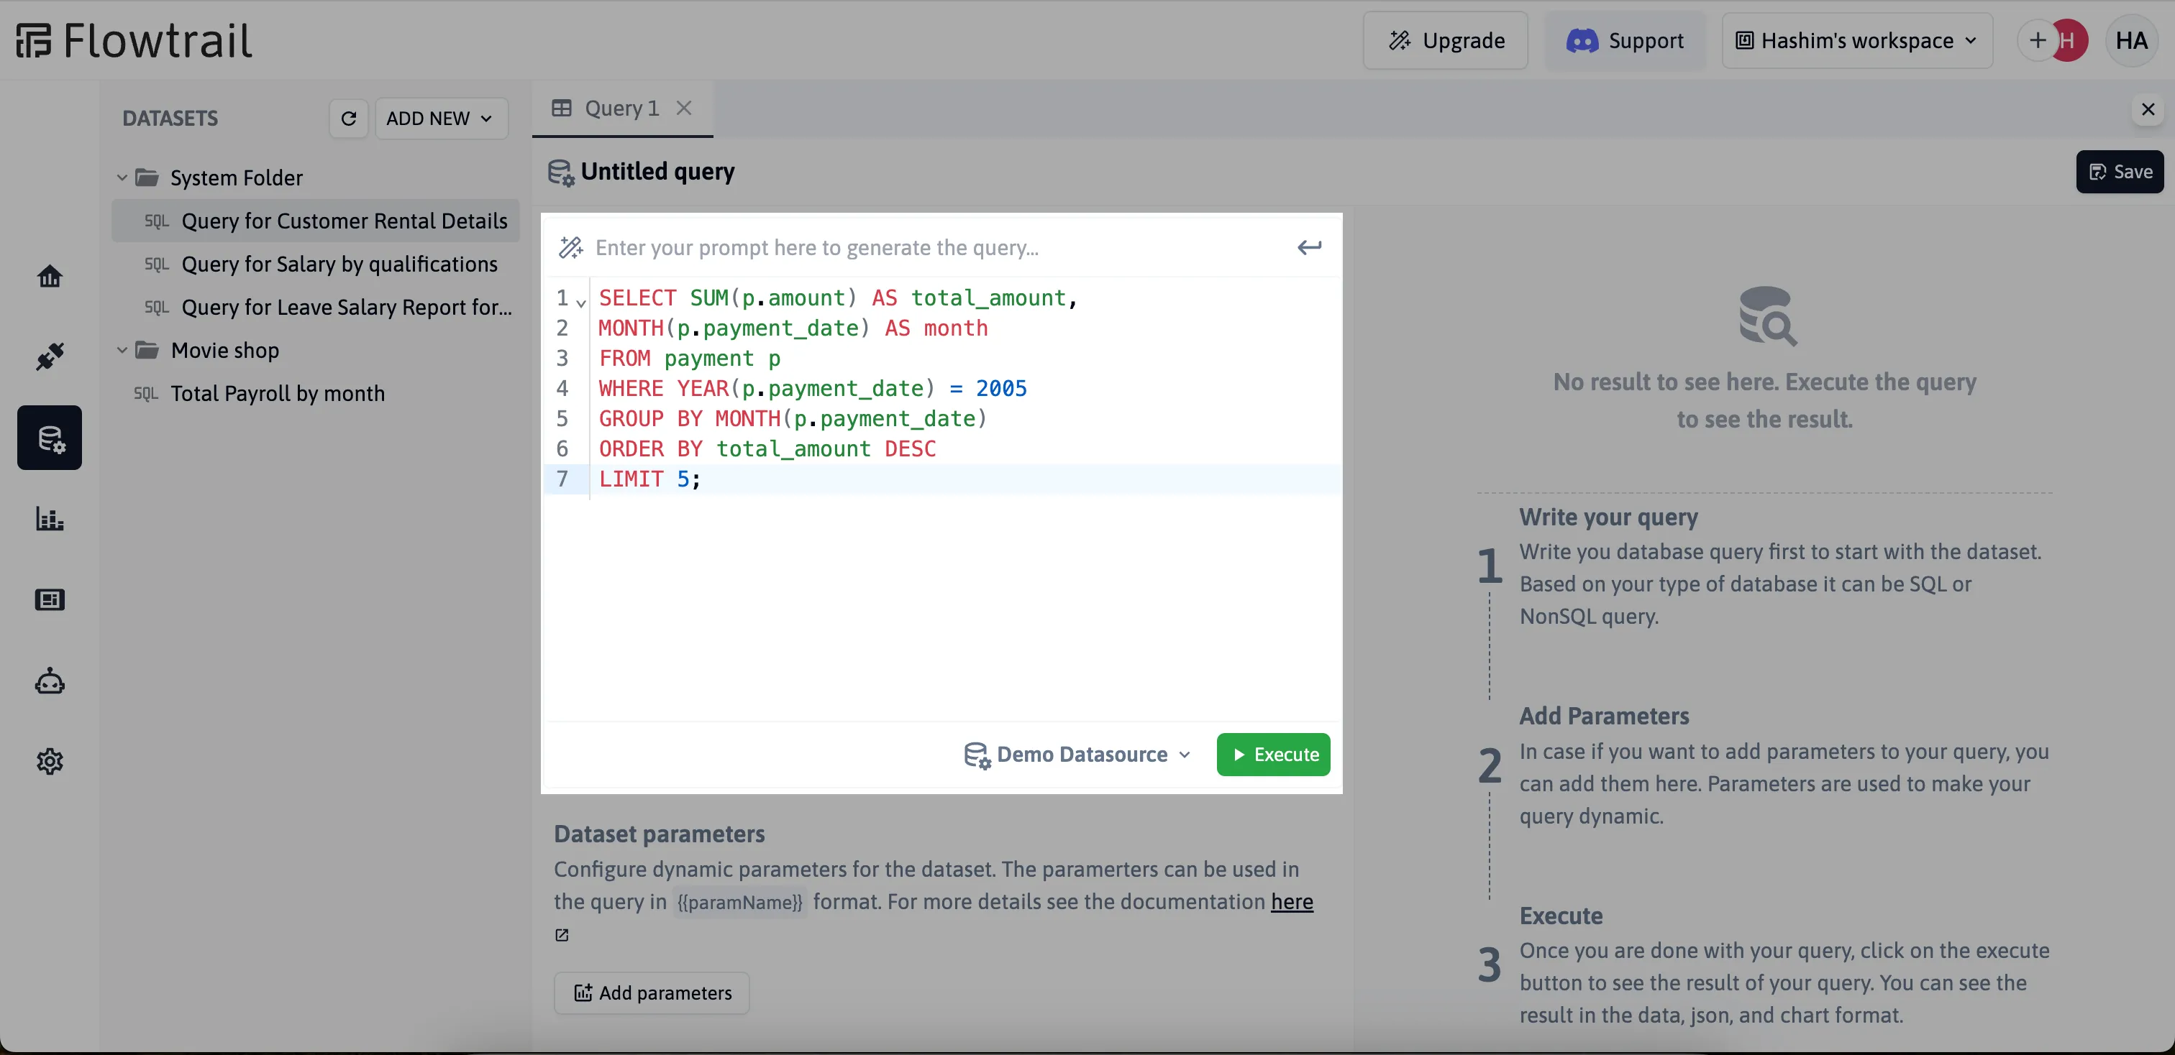The height and width of the screenshot is (1055, 2175).
Task: Open the Home dashboard sidebar icon
Action: click(50, 276)
